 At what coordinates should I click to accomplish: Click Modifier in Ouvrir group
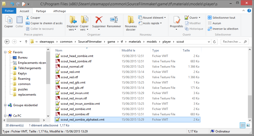(x=193, y=23)
